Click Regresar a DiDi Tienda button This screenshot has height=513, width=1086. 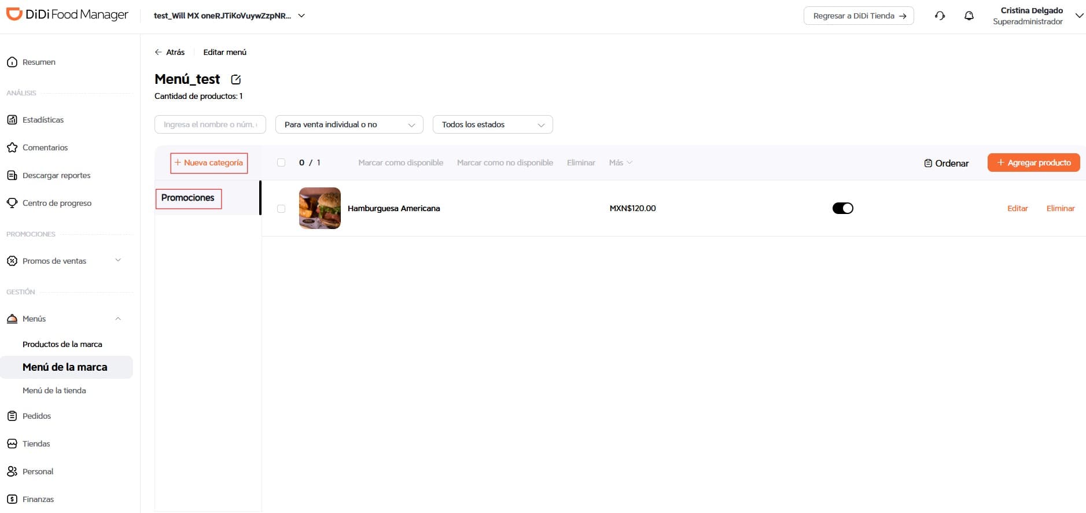pyautogui.click(x=859, y=16)
